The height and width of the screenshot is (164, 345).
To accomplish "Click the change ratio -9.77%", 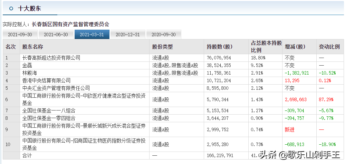I will 326,118.
